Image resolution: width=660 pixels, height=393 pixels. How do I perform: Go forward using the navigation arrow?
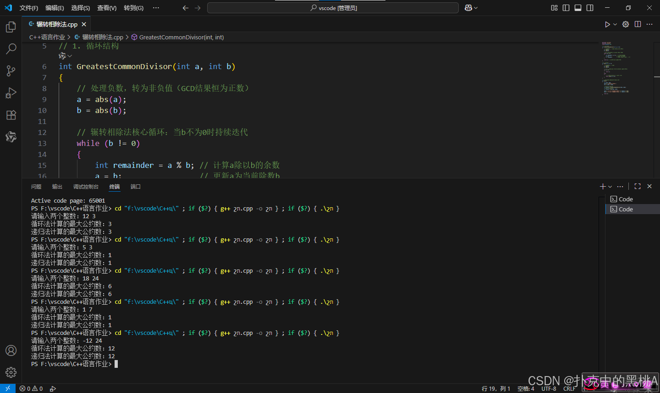click(198, 8)
